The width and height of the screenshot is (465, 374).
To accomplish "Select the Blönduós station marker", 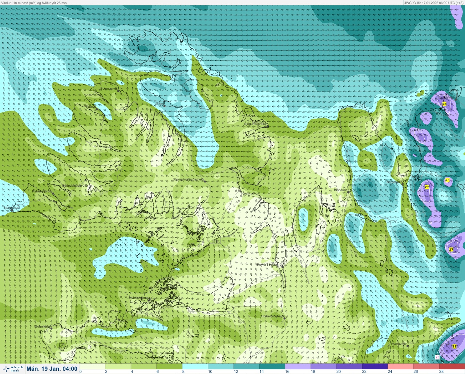I will pos(348,192).
